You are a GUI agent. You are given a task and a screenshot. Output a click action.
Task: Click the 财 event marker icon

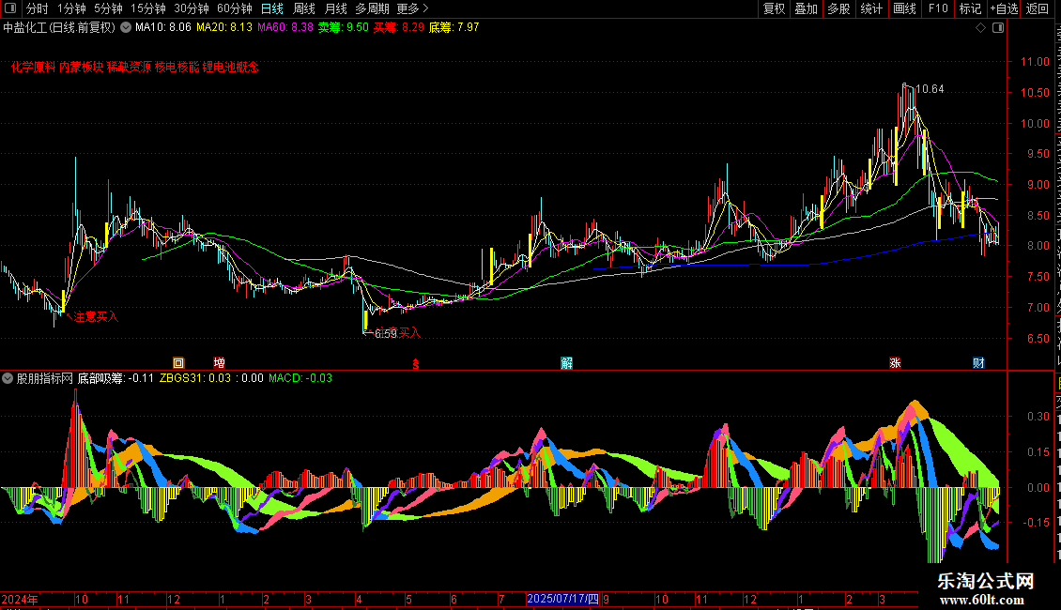point(978,363)
